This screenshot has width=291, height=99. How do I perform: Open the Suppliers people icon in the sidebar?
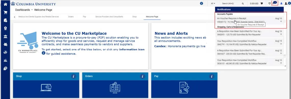[x=5, y=44]
